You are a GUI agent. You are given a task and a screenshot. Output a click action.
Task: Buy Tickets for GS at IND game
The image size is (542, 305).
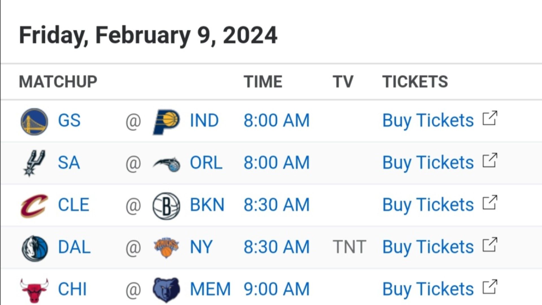tap(428, 121)
